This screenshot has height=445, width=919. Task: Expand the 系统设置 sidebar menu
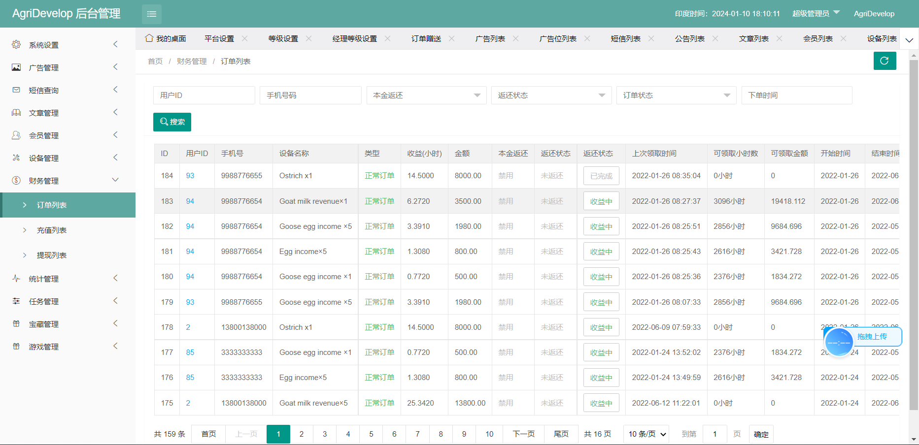coord(68,44)
